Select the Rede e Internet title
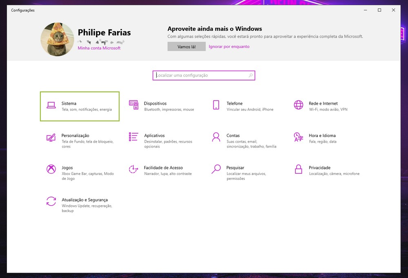The image size is (408, 278). [323, 103]
